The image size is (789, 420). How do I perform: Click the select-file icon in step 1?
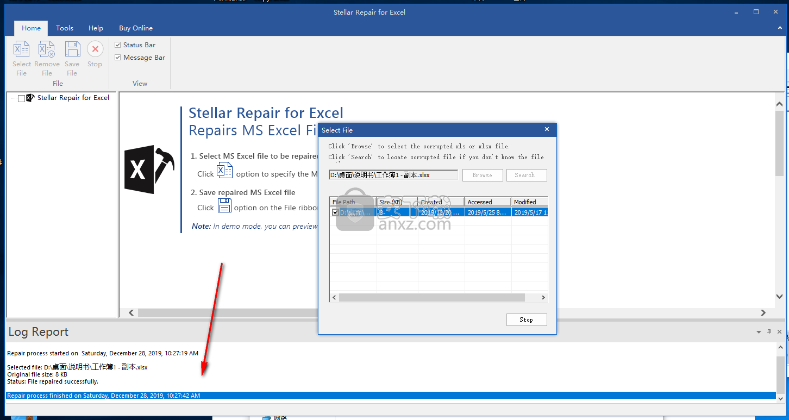[x=225, y=170]
